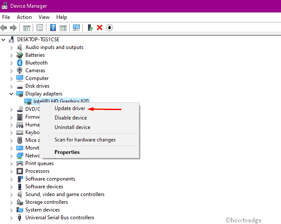Click the Universal Serial Bus plug icon
Viewport: 281px width, 224px height.
[x=19, y=218]
